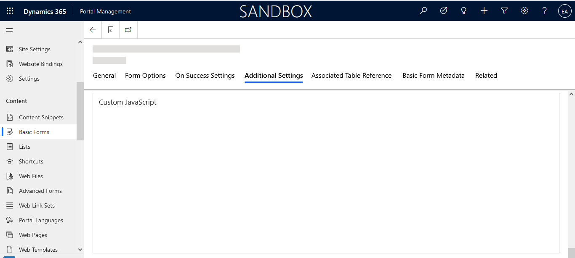Screen dimensions: 575x258
Task: Open the search magnifier icon
Action: point(423,11)
